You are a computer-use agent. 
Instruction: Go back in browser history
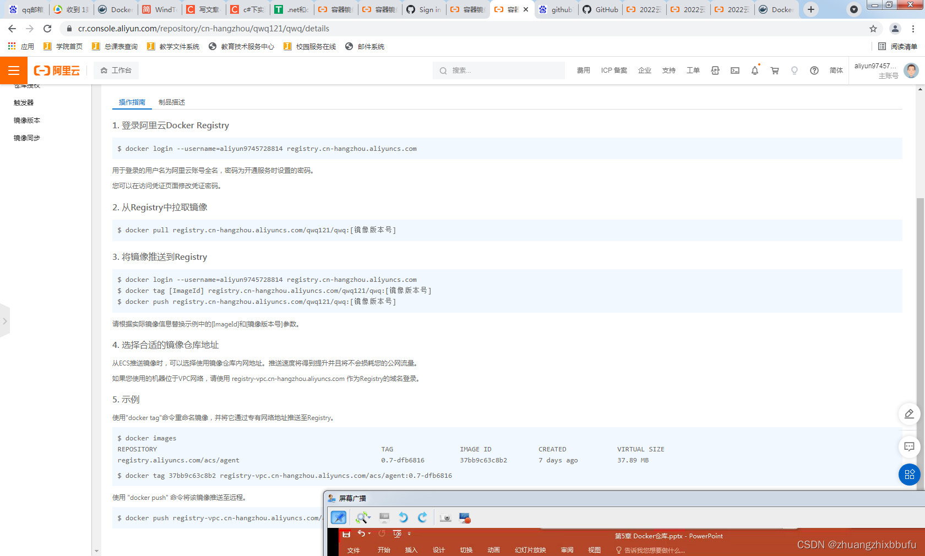tap(12, 29)
